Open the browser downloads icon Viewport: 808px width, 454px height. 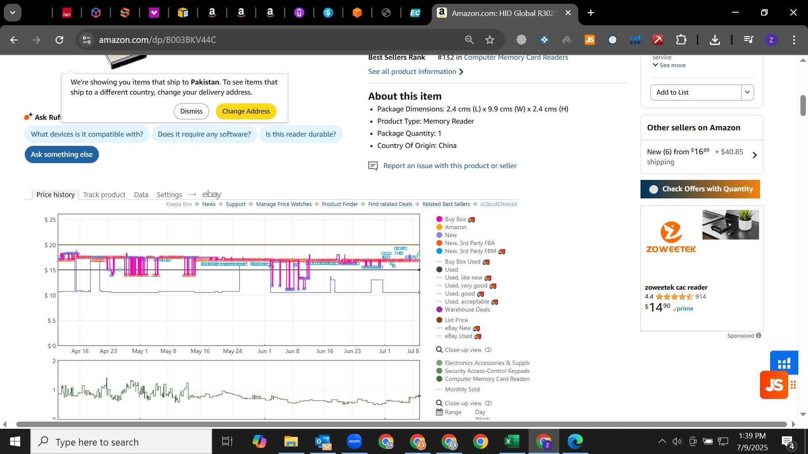[x=715, y=40]
